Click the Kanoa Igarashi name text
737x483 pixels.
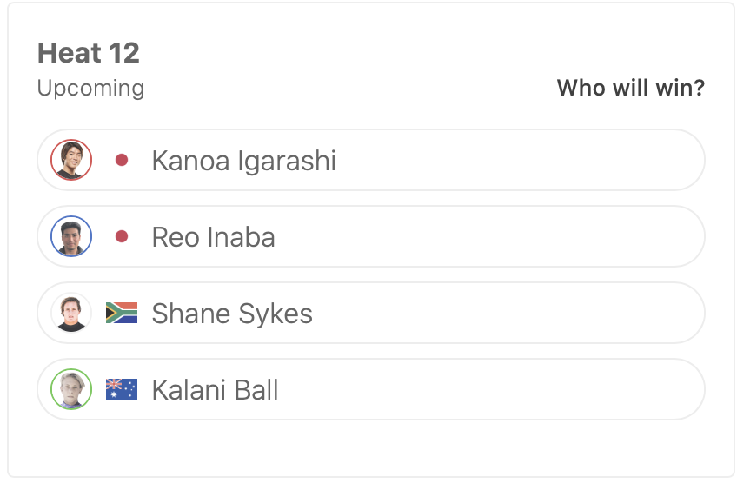[x=243, y=161]
